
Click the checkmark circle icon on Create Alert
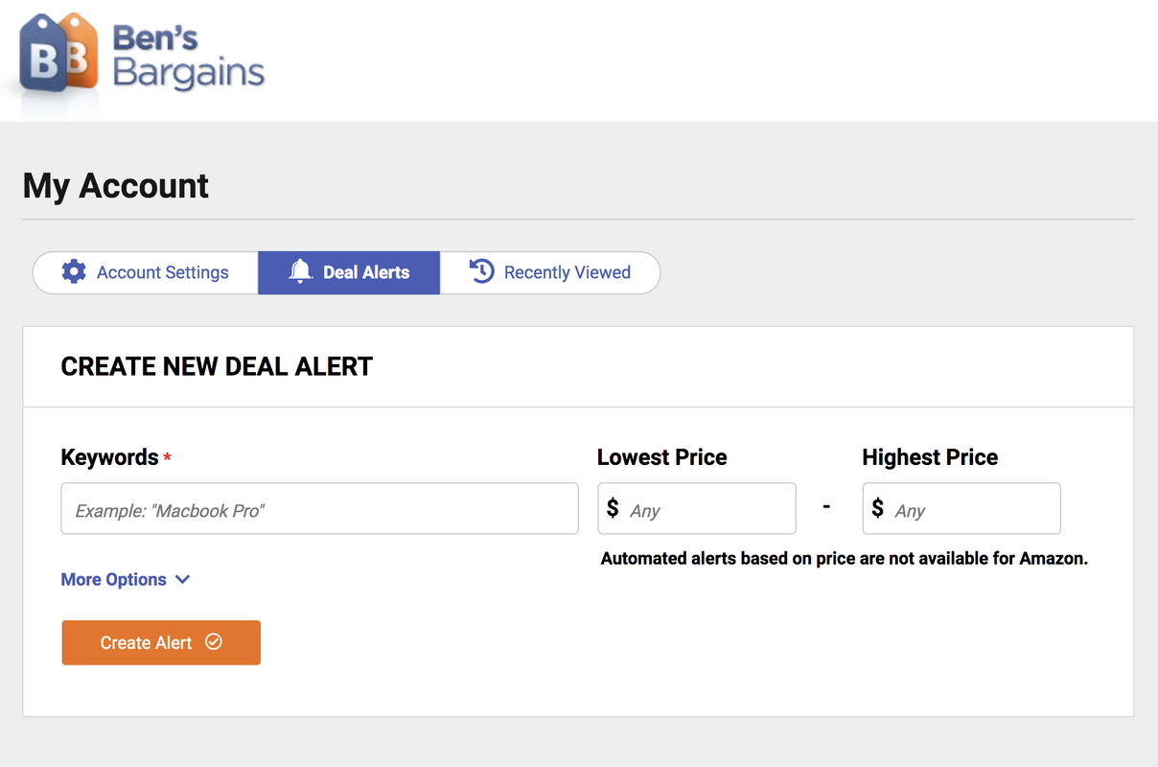click(x=214, y=641)
